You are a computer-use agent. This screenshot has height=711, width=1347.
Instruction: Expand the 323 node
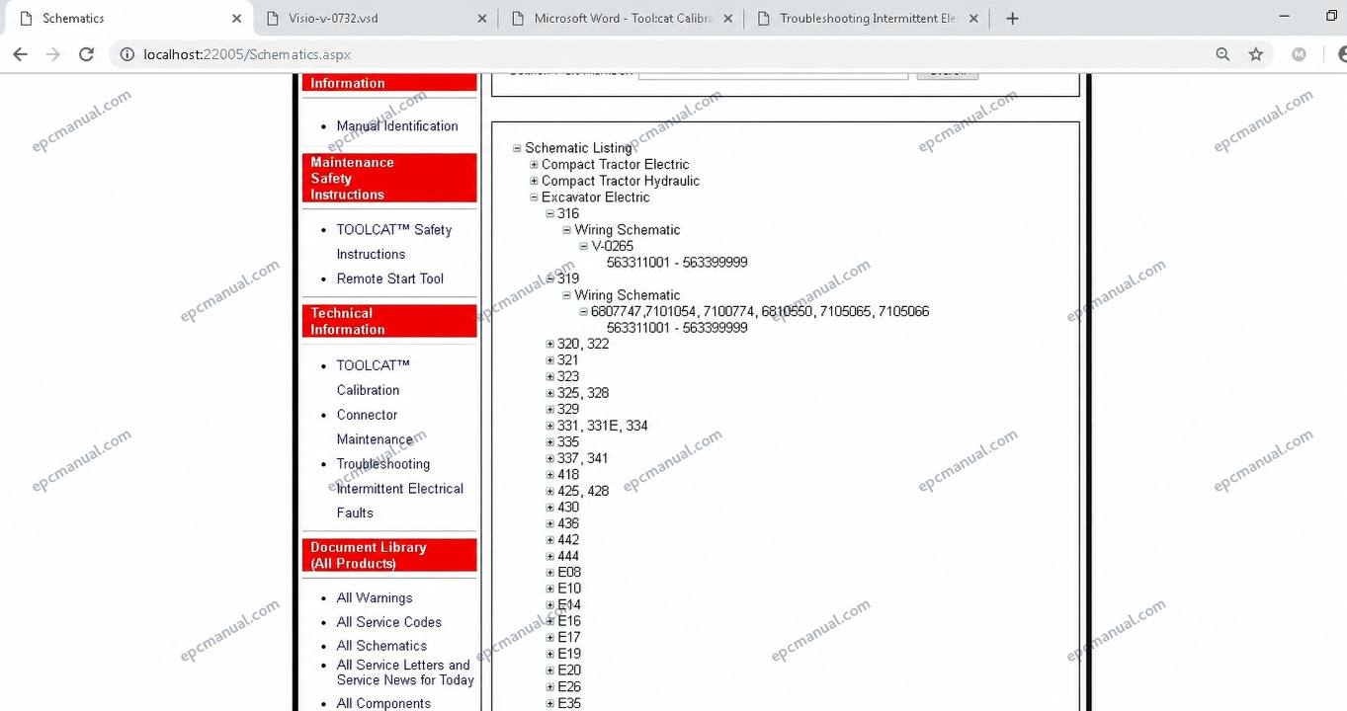pyautogui.click(x=550, y=376)
